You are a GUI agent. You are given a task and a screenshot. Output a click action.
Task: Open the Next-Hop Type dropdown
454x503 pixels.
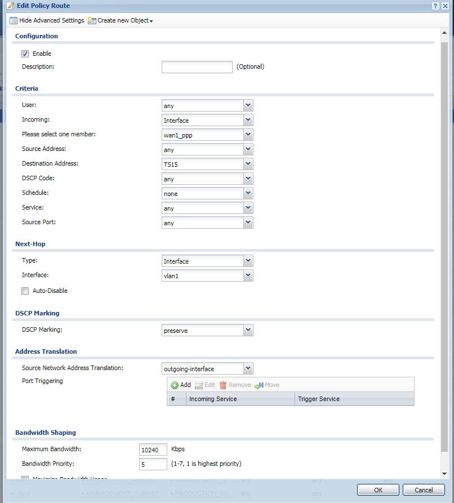tap(248, 261)
